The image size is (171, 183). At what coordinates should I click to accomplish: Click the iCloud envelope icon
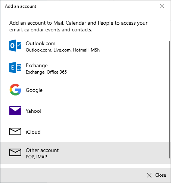[15, 131]
